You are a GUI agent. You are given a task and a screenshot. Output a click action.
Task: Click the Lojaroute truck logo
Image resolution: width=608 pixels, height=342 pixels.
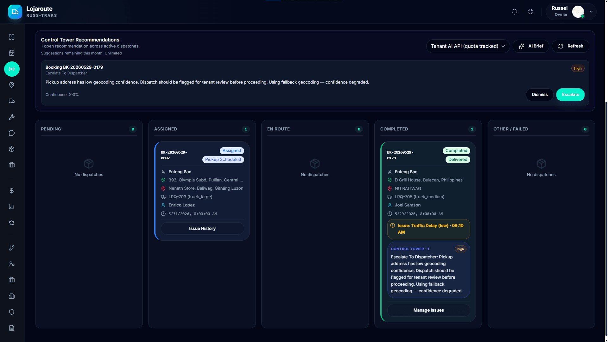[15, 12]
